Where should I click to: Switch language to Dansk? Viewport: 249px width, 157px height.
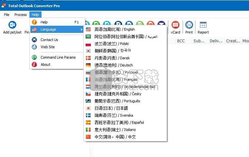pyautogui.click(x=125, y=58)
